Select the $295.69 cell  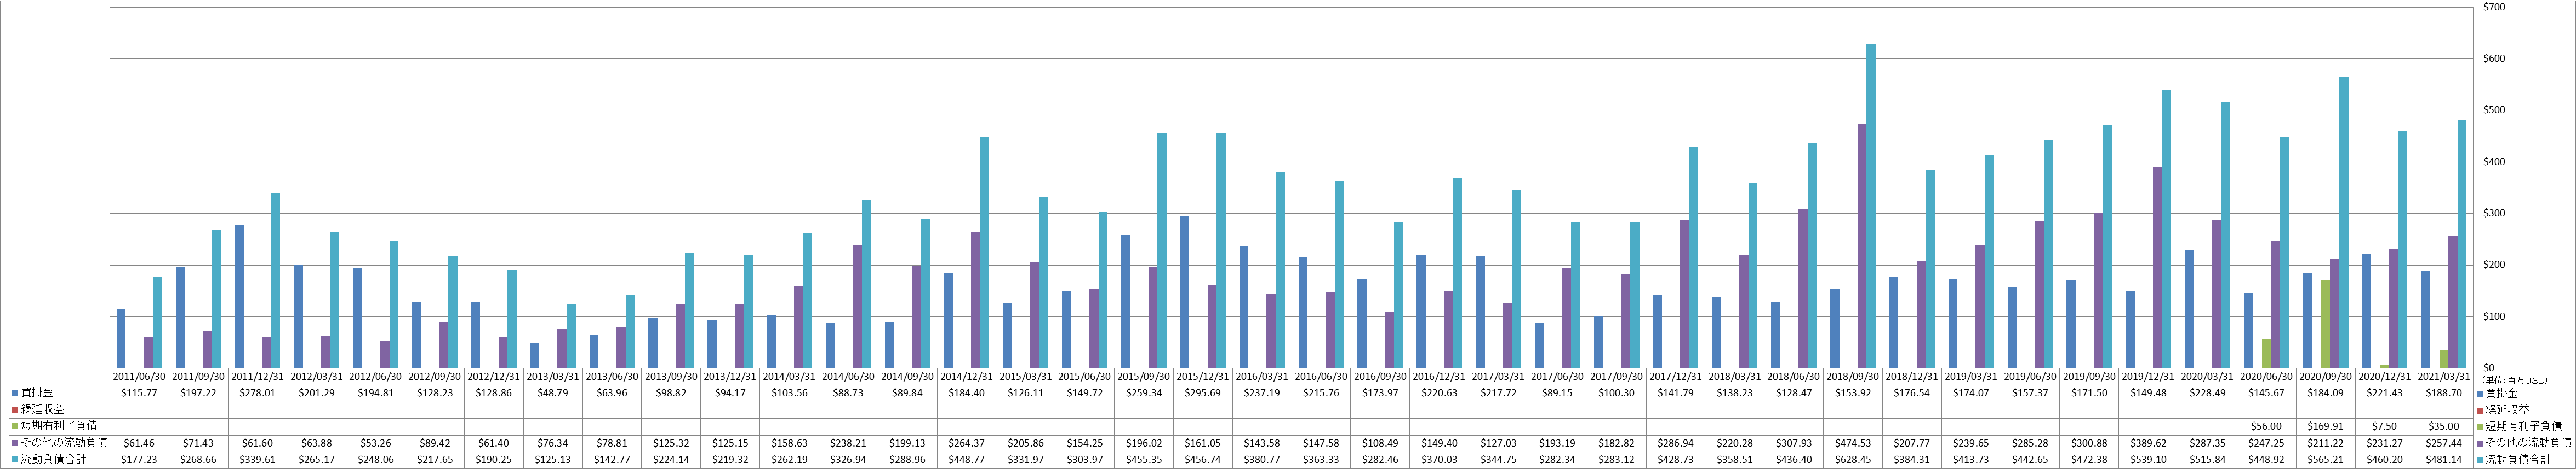(1202, 394)
